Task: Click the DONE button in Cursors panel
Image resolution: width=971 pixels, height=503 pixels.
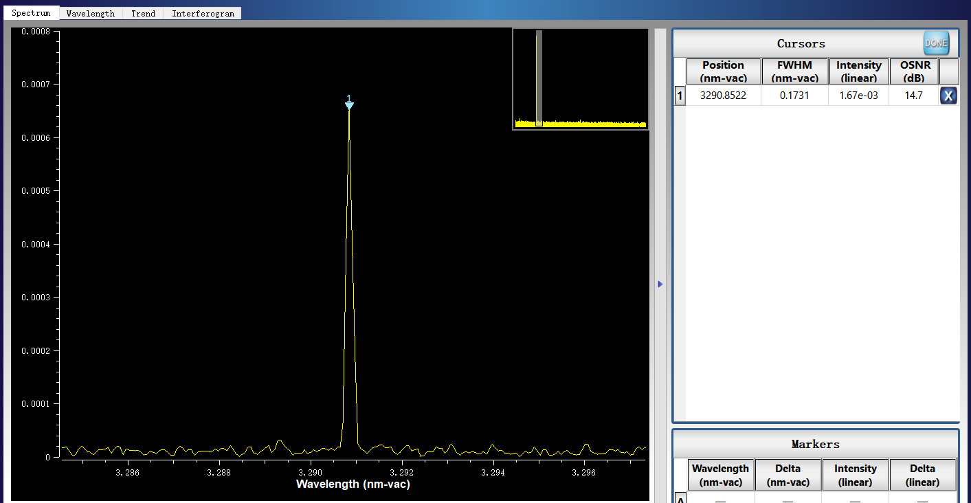Action: pos(936,43)
